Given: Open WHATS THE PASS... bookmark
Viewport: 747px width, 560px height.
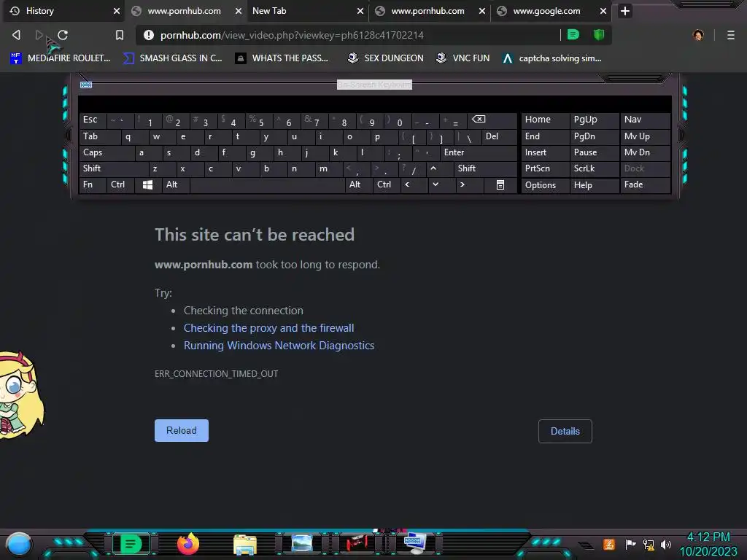Looking at the screenshot, I should [282, 58].
